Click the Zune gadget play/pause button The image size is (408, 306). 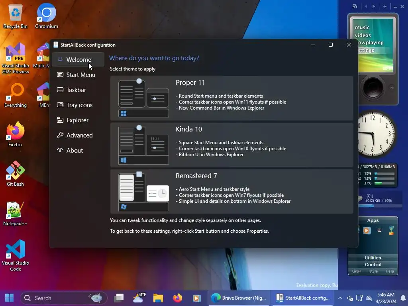click(392, 88)
